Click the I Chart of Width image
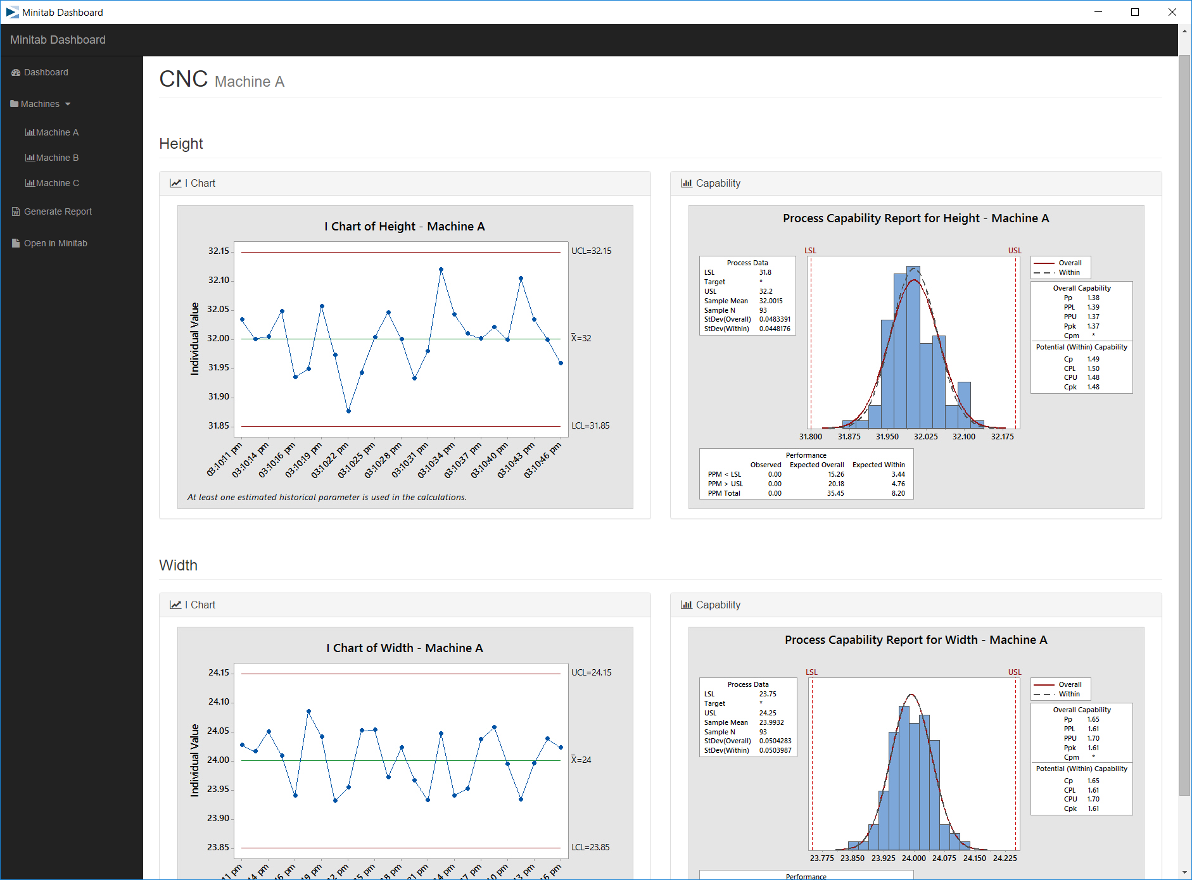1192x880 pixels. tap(405, 753)
